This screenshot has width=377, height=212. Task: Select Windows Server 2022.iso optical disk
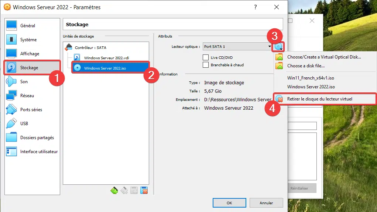coord(111,68)
